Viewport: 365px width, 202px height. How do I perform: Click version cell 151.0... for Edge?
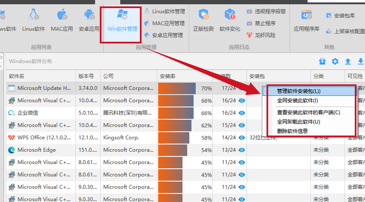point(88,150)
